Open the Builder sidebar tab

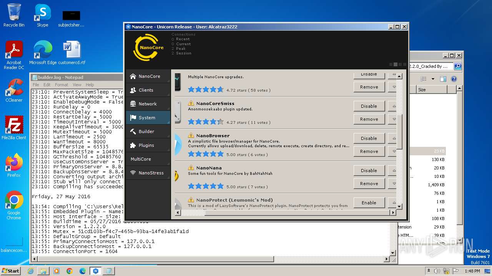point(148,131)
